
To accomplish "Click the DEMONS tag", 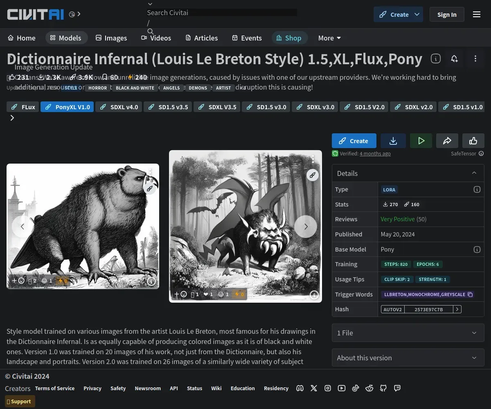I will pos(198,88).
